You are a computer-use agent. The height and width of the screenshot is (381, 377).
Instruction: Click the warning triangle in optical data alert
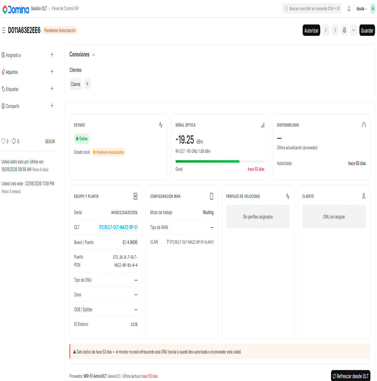[75, 352]
